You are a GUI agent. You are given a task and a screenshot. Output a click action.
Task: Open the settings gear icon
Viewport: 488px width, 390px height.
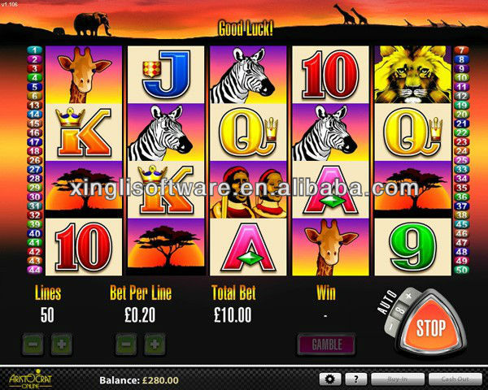pos(330,379)
